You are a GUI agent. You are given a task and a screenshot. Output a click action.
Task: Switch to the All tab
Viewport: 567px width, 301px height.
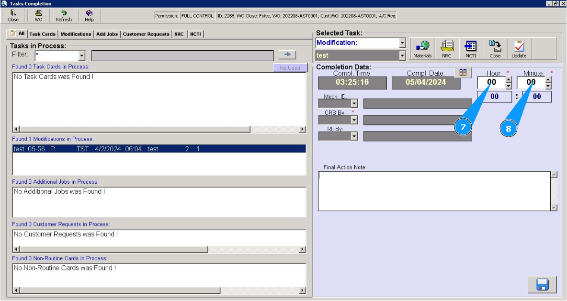(x=18, y=33)
